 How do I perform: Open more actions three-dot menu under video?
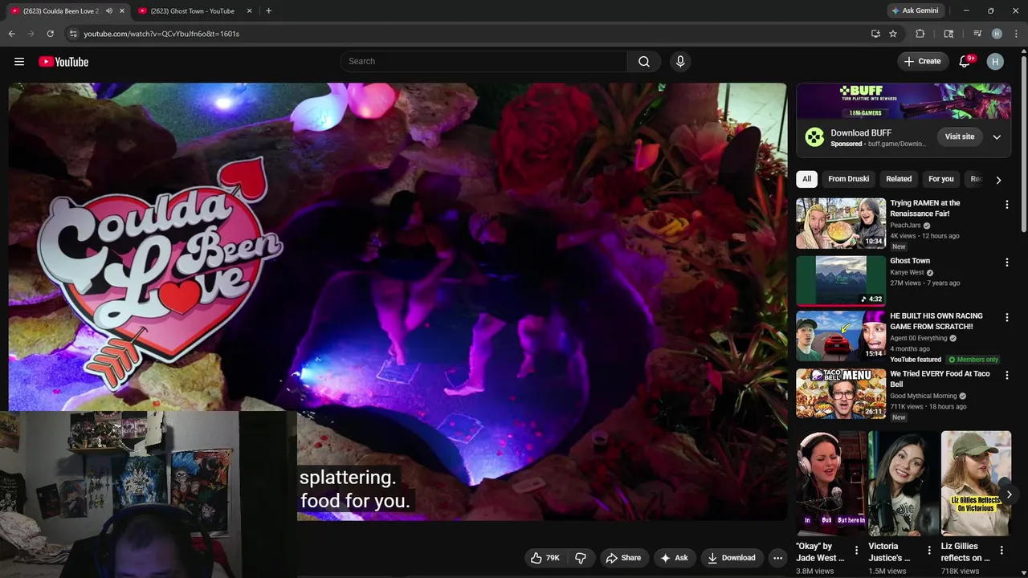(x=777, y=558)
